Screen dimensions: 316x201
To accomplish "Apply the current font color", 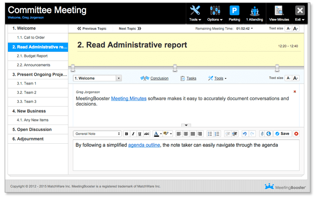I will click(156, 134).
